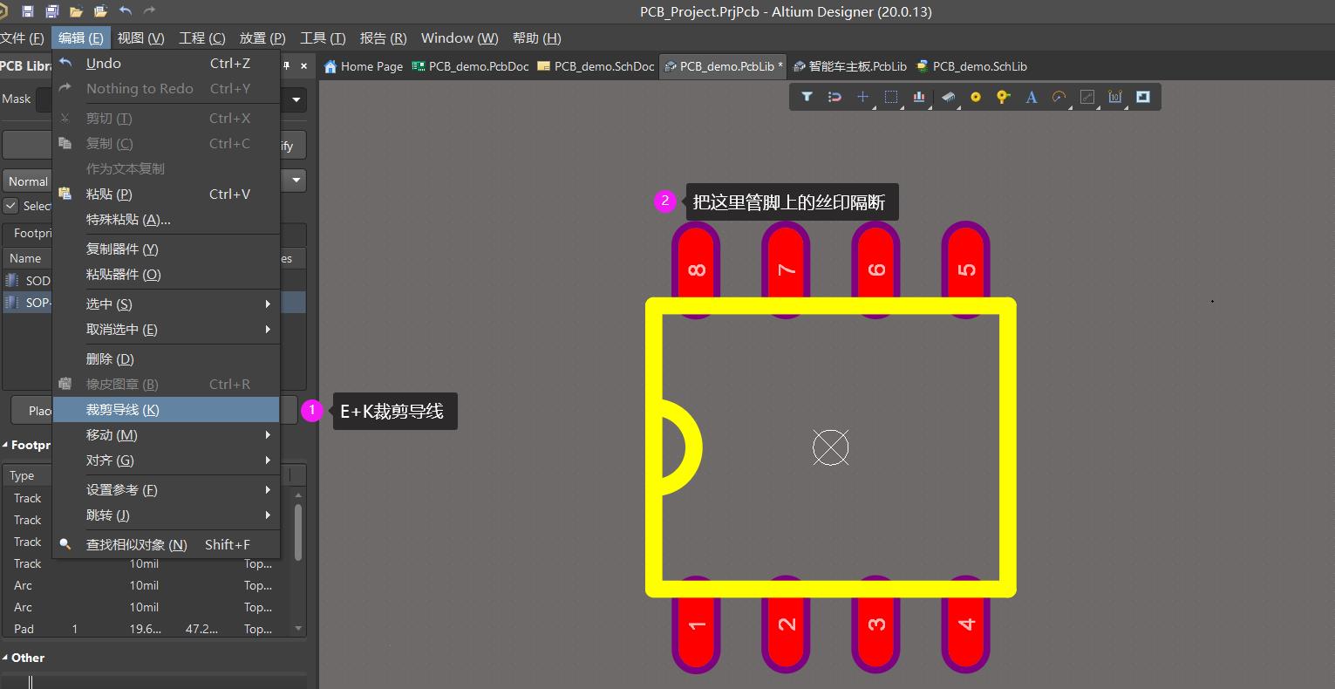Click the Save icon in the title bar

[x=28, y=11]
